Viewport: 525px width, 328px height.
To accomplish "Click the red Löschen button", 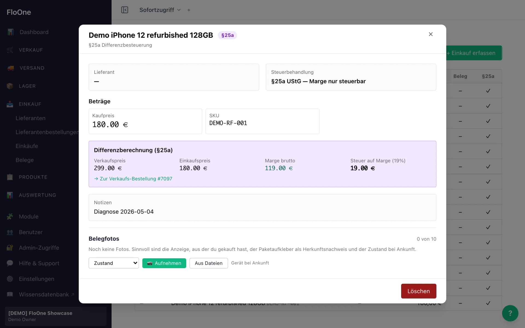I will click(419, 291).
